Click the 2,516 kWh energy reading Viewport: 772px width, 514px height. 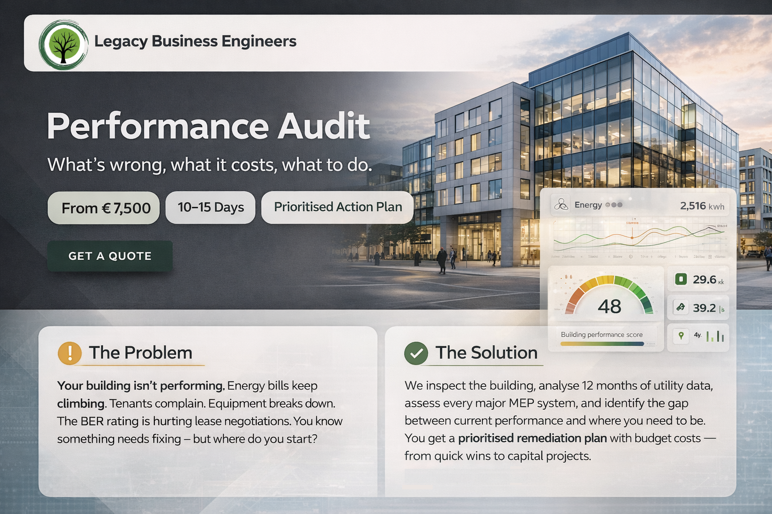702,206
